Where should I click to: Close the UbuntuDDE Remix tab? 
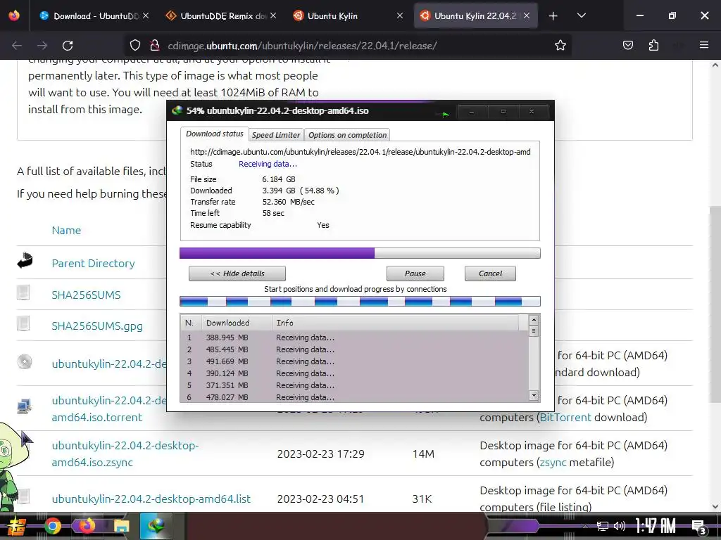click(273, 15)
